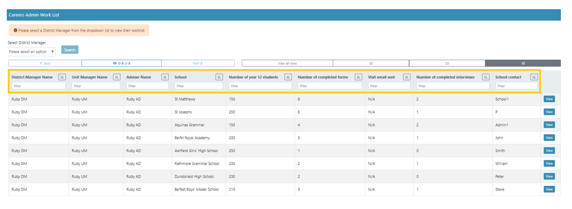Click the Careers Admin Work List title

click(x=34, y=15)
